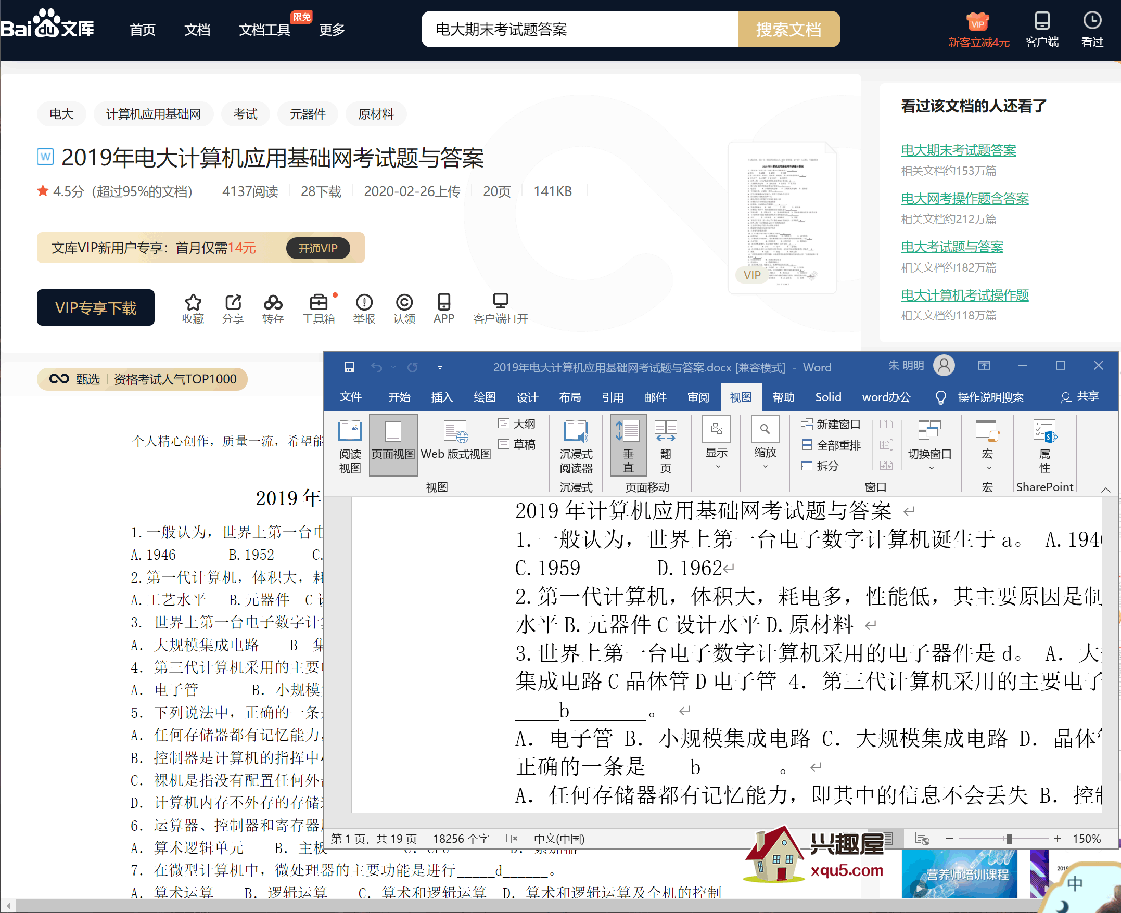Click spelling check icon in status bar

point(511,838)
